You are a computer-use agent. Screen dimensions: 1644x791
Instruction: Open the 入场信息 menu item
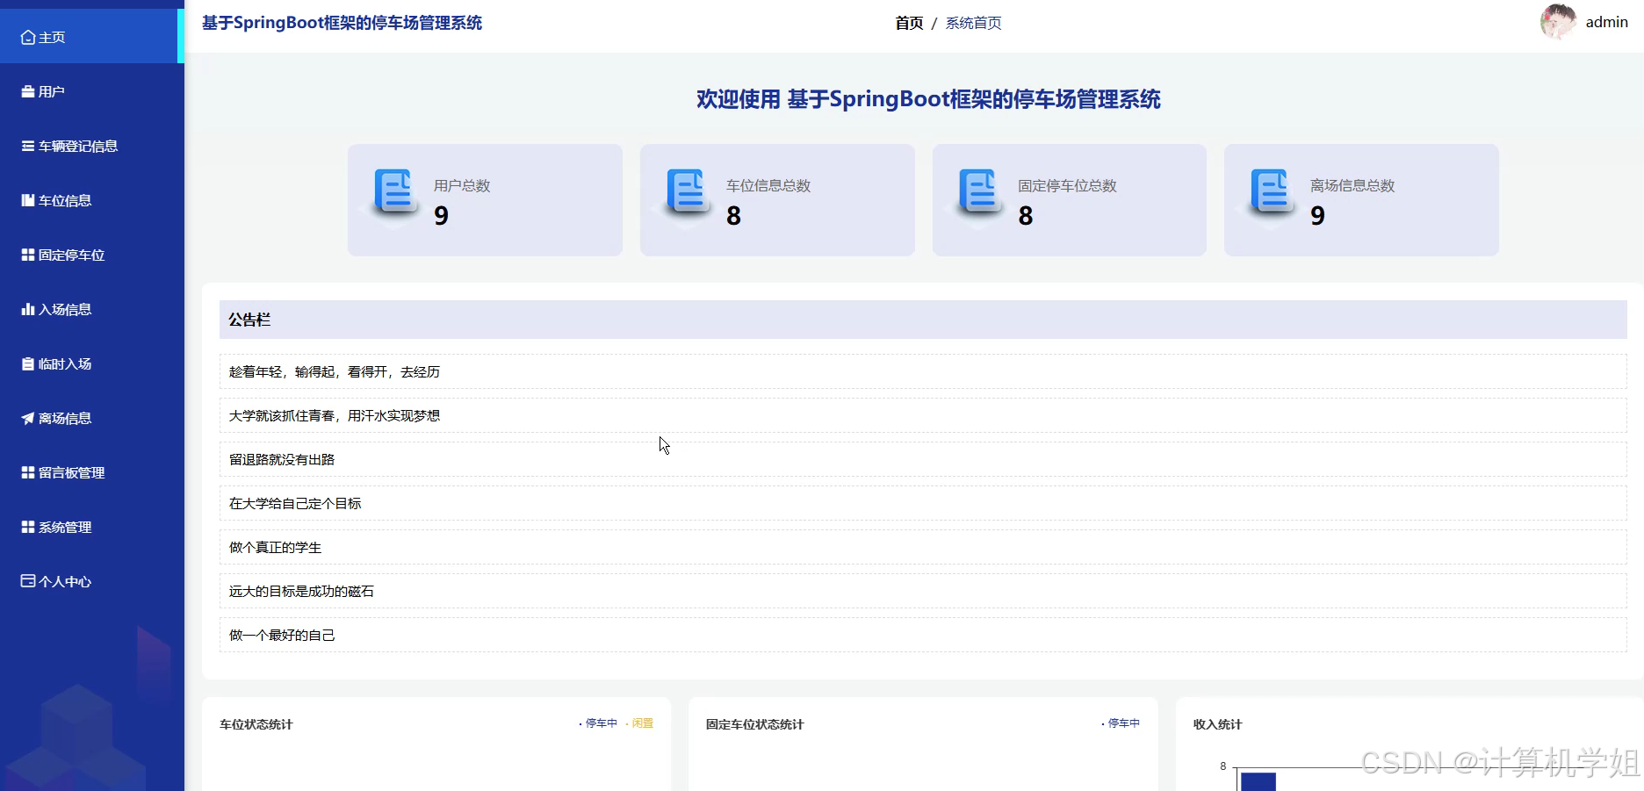coord(92,309)
